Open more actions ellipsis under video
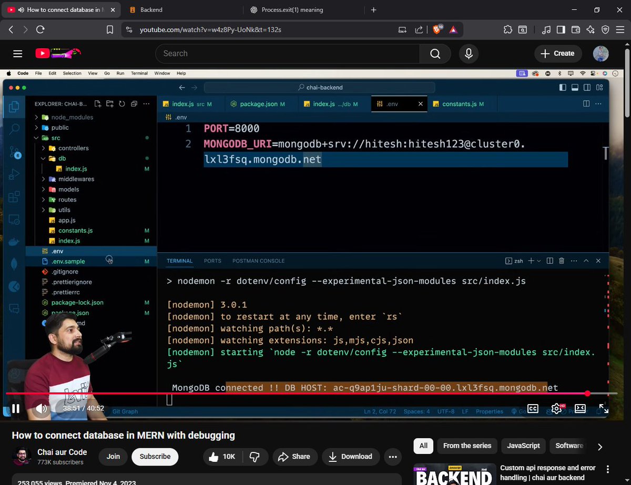Viewport: 631px width, 485px height. coord(392,457)
